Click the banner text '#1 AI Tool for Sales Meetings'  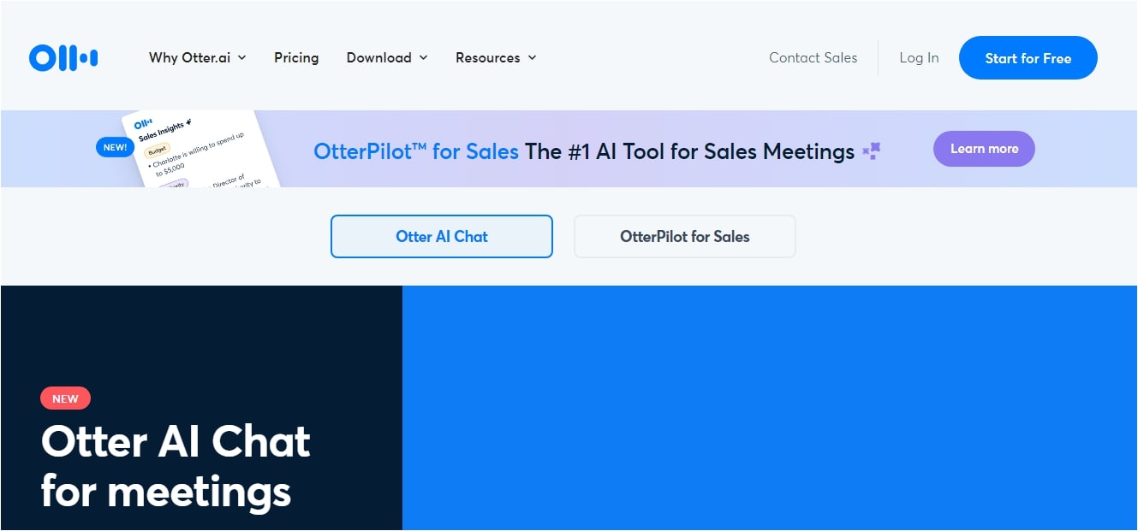click(689, 152)
